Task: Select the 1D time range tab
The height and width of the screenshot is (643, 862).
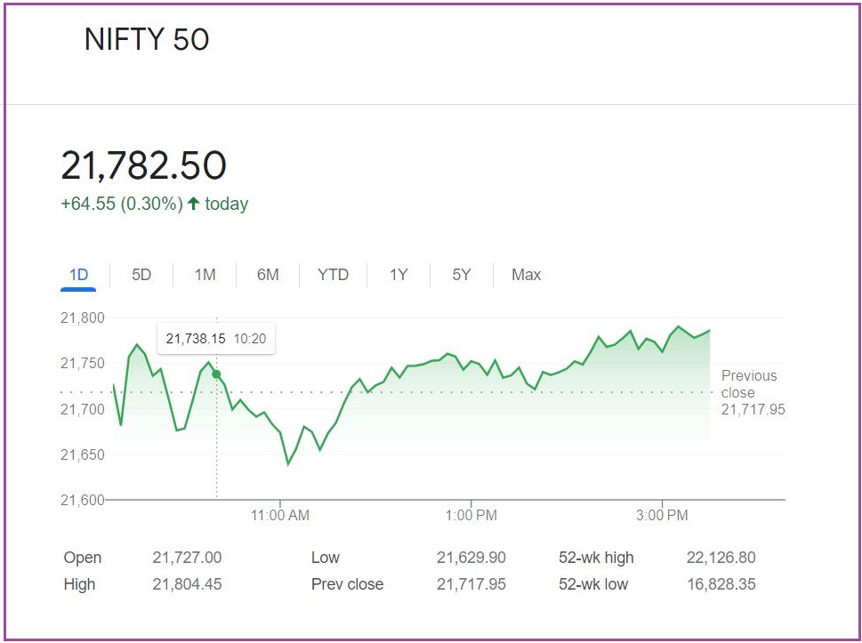Action: 79,275
